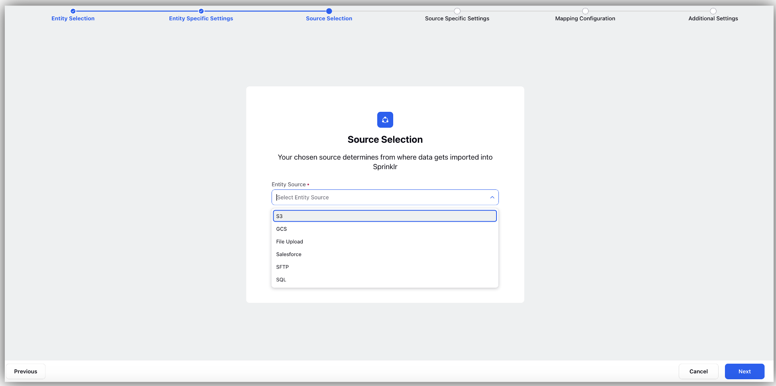776x386 pixels.
Task: Click the Source Selection heading
Action: [x=385, y=140]
